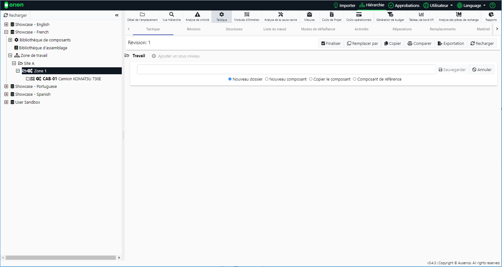Open Vue Hiérarchie search icon
The height and width of the screenshot is (267, 502).
172,16
